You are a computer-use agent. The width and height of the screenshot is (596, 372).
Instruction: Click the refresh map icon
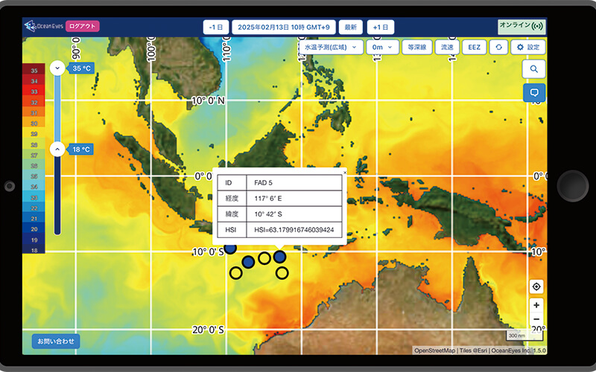pos(498,48)
